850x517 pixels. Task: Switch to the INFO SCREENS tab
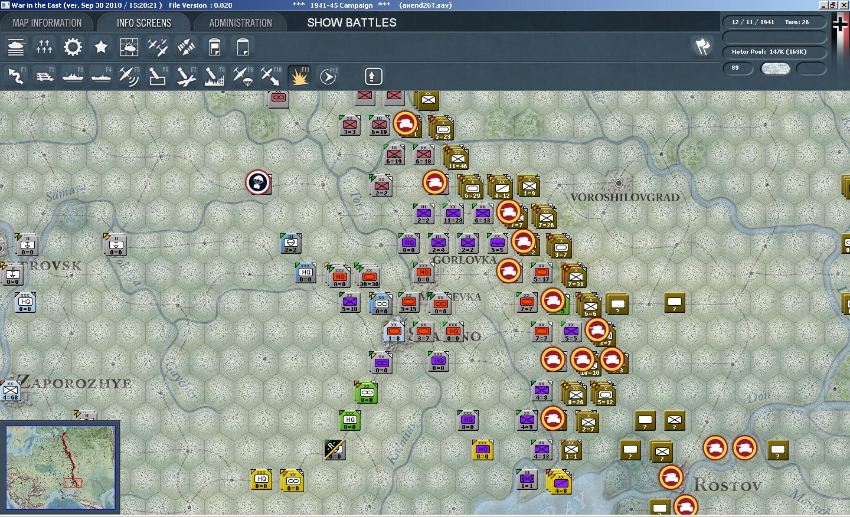click(x=144, y=23)
